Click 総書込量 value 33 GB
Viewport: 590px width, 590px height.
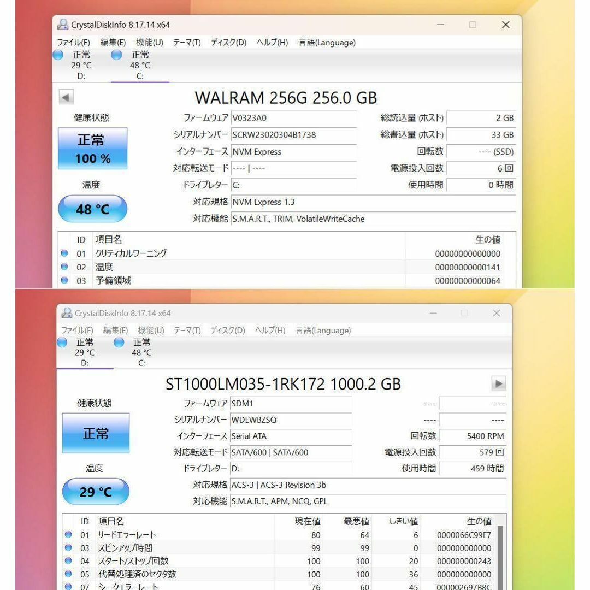click(x=481, y=135)
